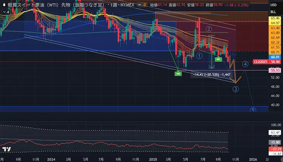
Task: Select the circled Elliott wave 2 marker
Action: (x=209, y=28)
